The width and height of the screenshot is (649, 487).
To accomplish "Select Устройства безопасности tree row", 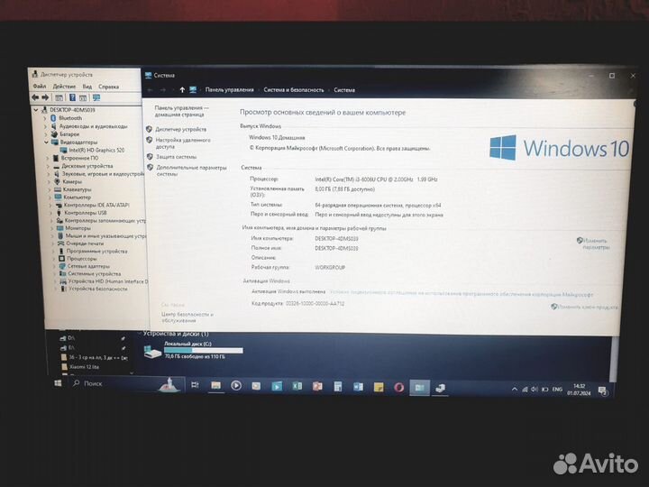I will click(97, 289).
